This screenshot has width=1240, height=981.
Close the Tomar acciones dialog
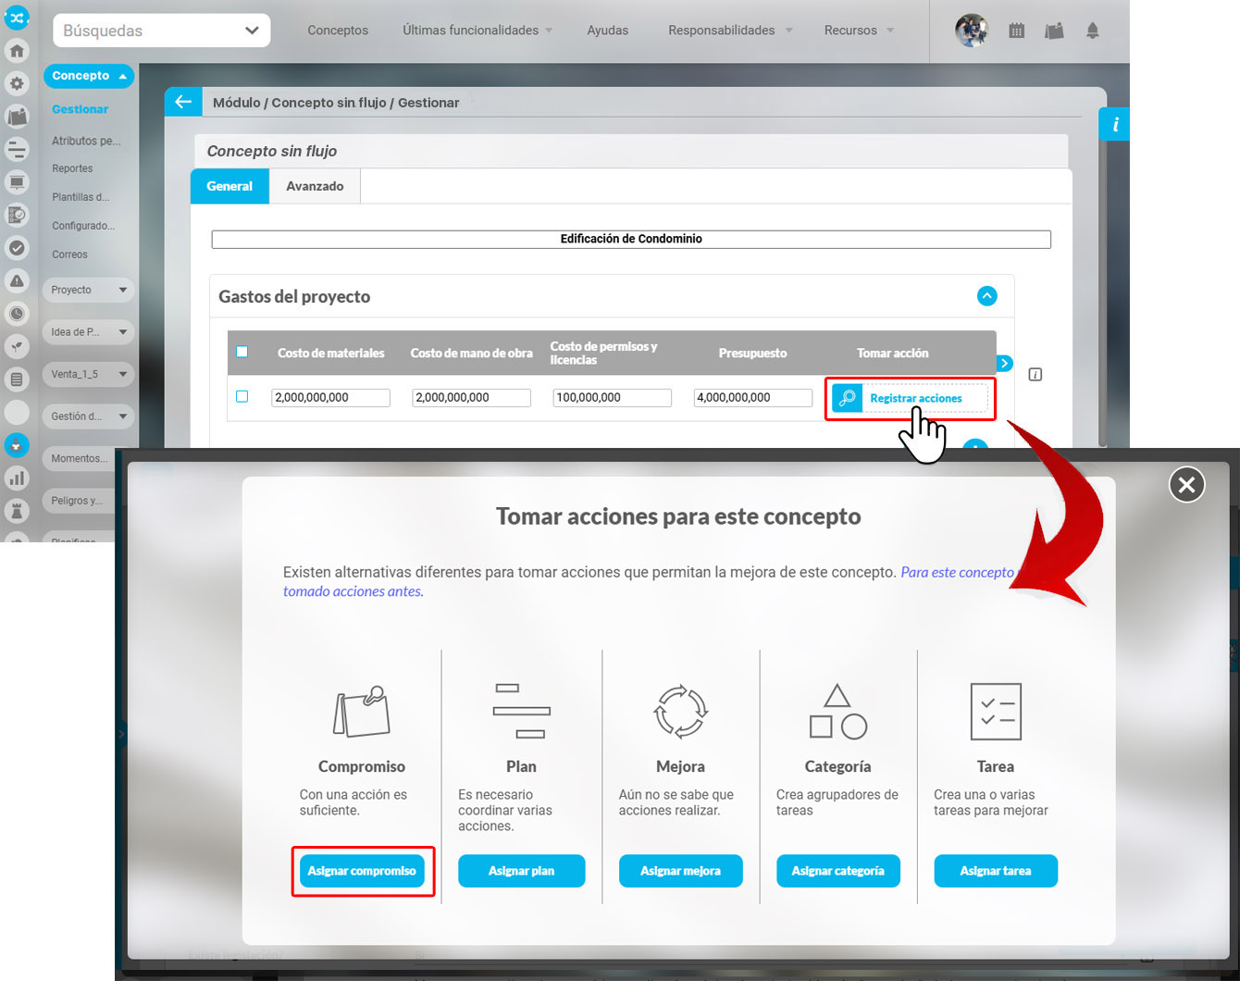1186,484
